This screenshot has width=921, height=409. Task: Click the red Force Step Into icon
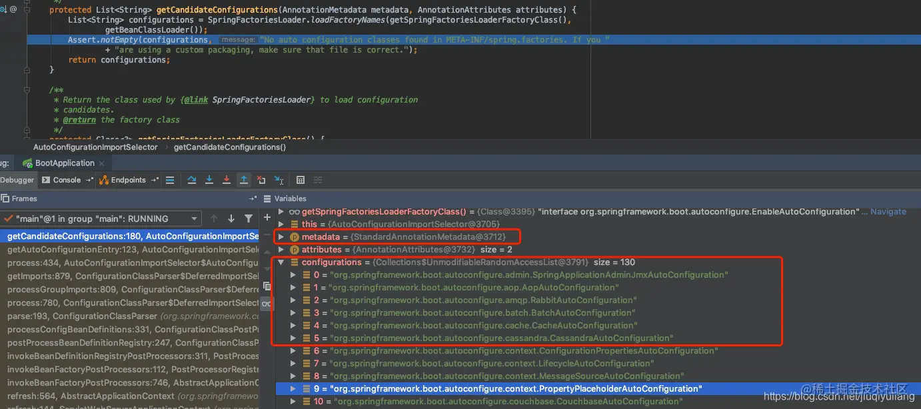coord(227,180)
